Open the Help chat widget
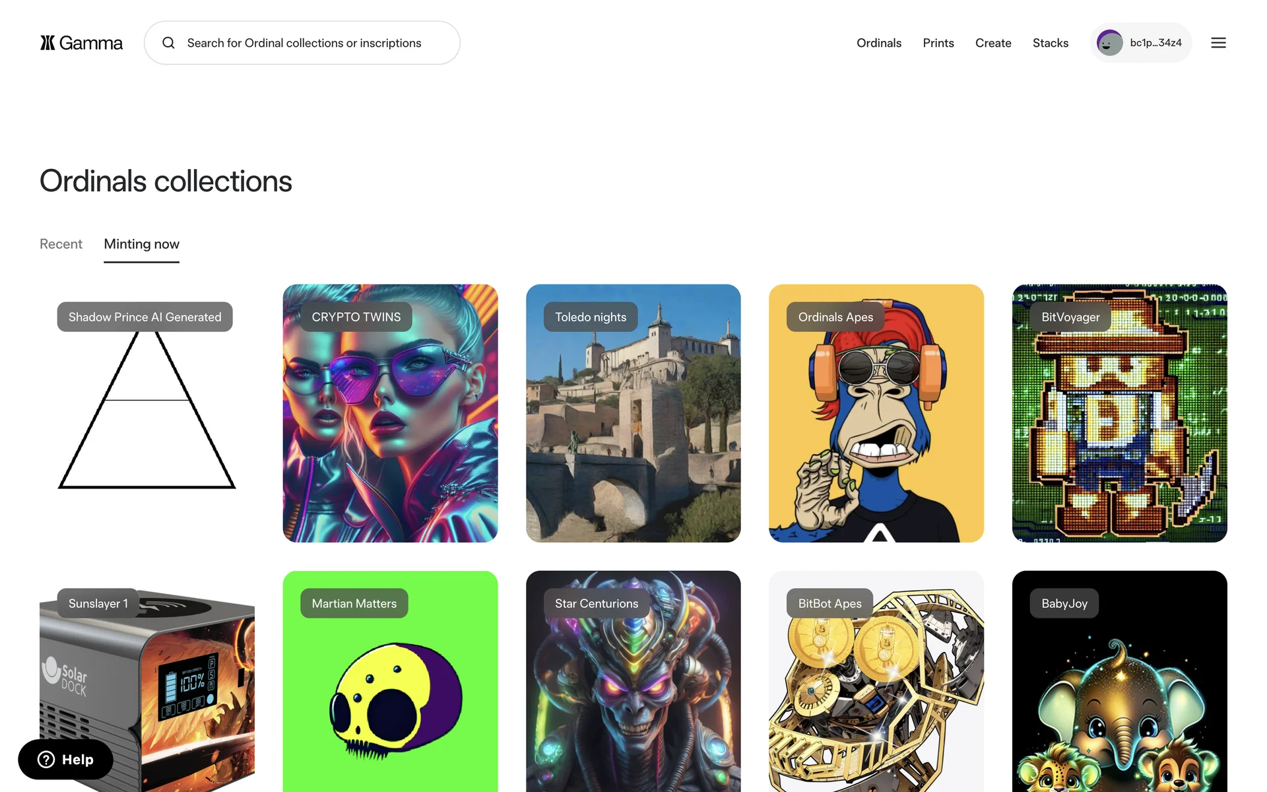The width and height of the screenshot is (1267, 792). click(65, 759)
